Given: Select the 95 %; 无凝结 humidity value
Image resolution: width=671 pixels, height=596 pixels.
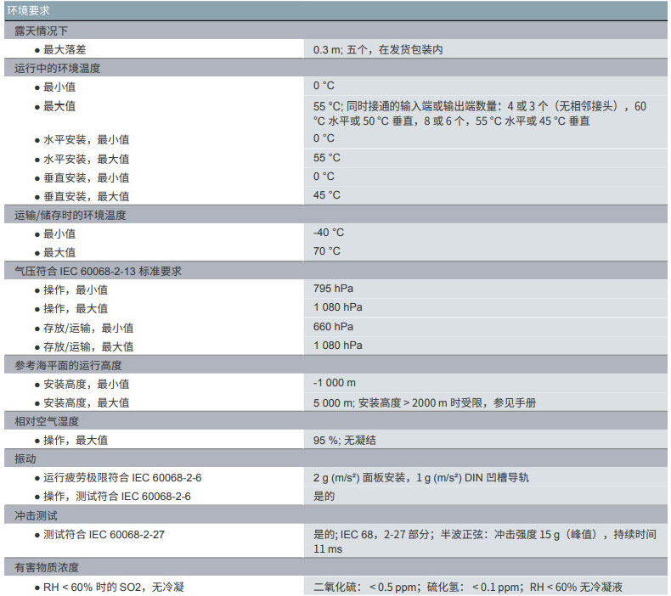Looking at the screenshot, I should coord(345,440).
